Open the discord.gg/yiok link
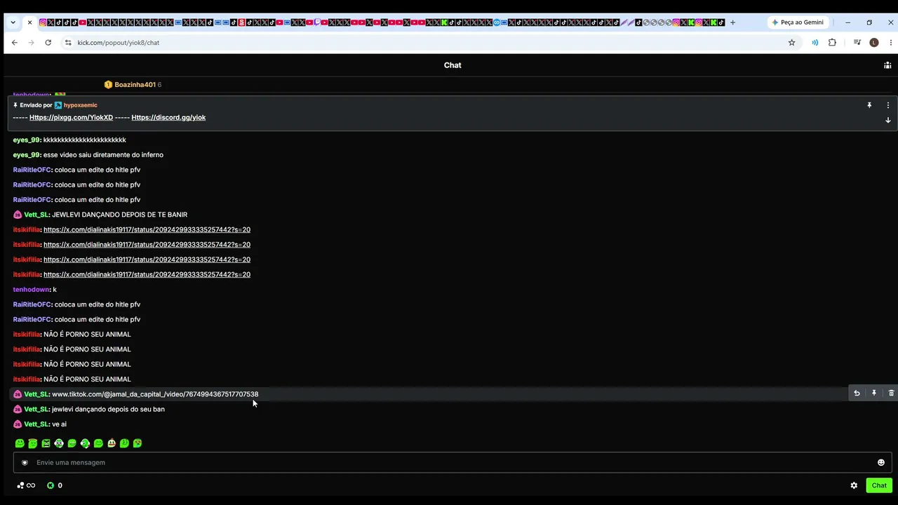The height and width of the screenshot is (505, 898). point(168,117)
